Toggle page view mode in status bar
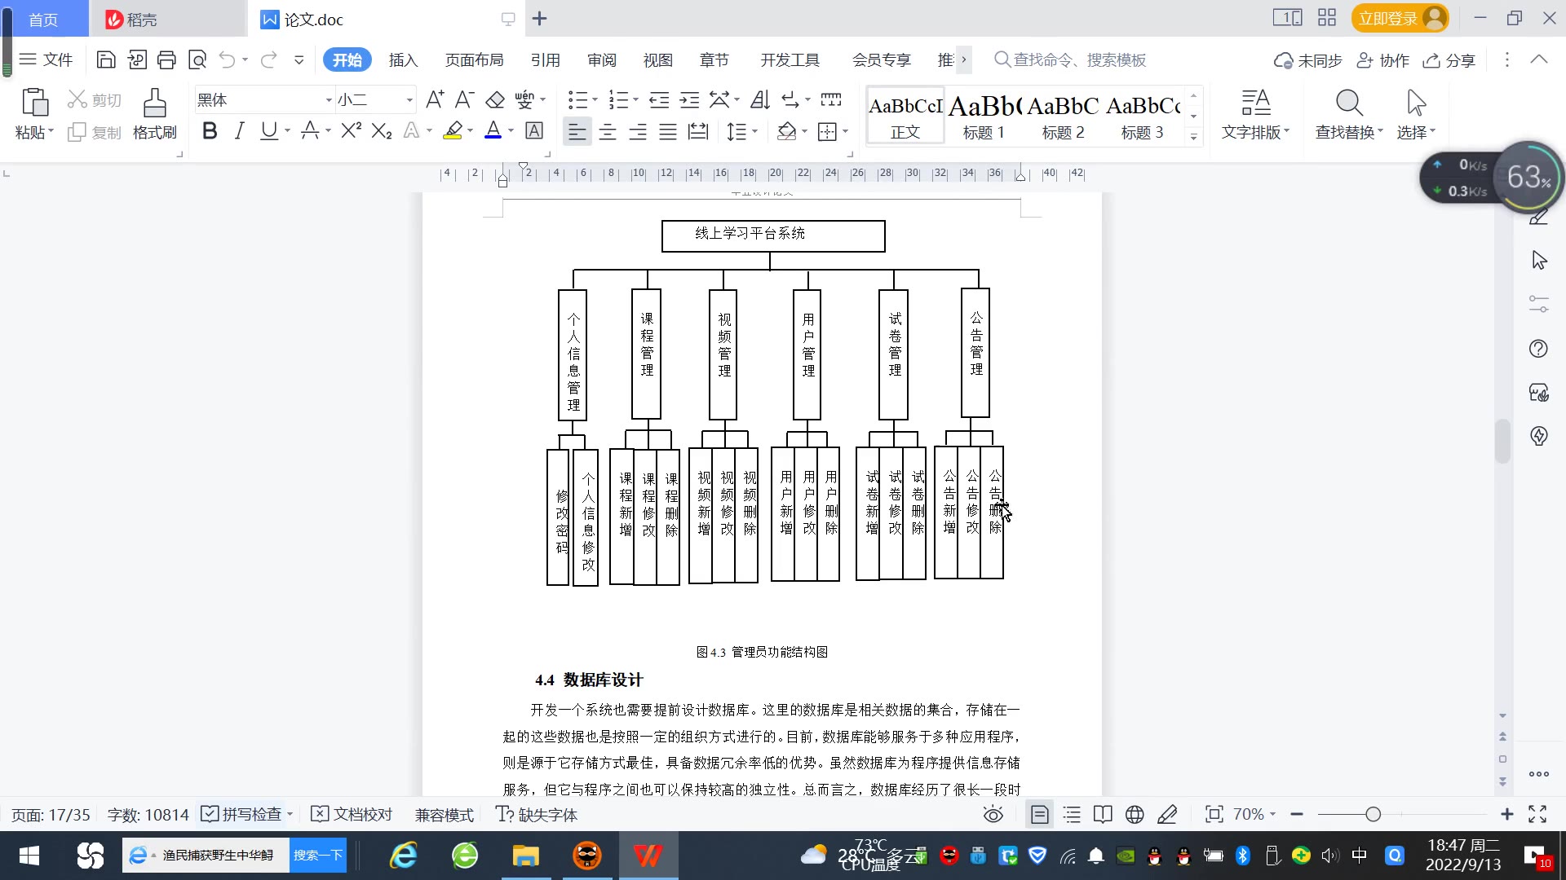Viewport: 1566px width, 880px height. [x=1040, y=814]
